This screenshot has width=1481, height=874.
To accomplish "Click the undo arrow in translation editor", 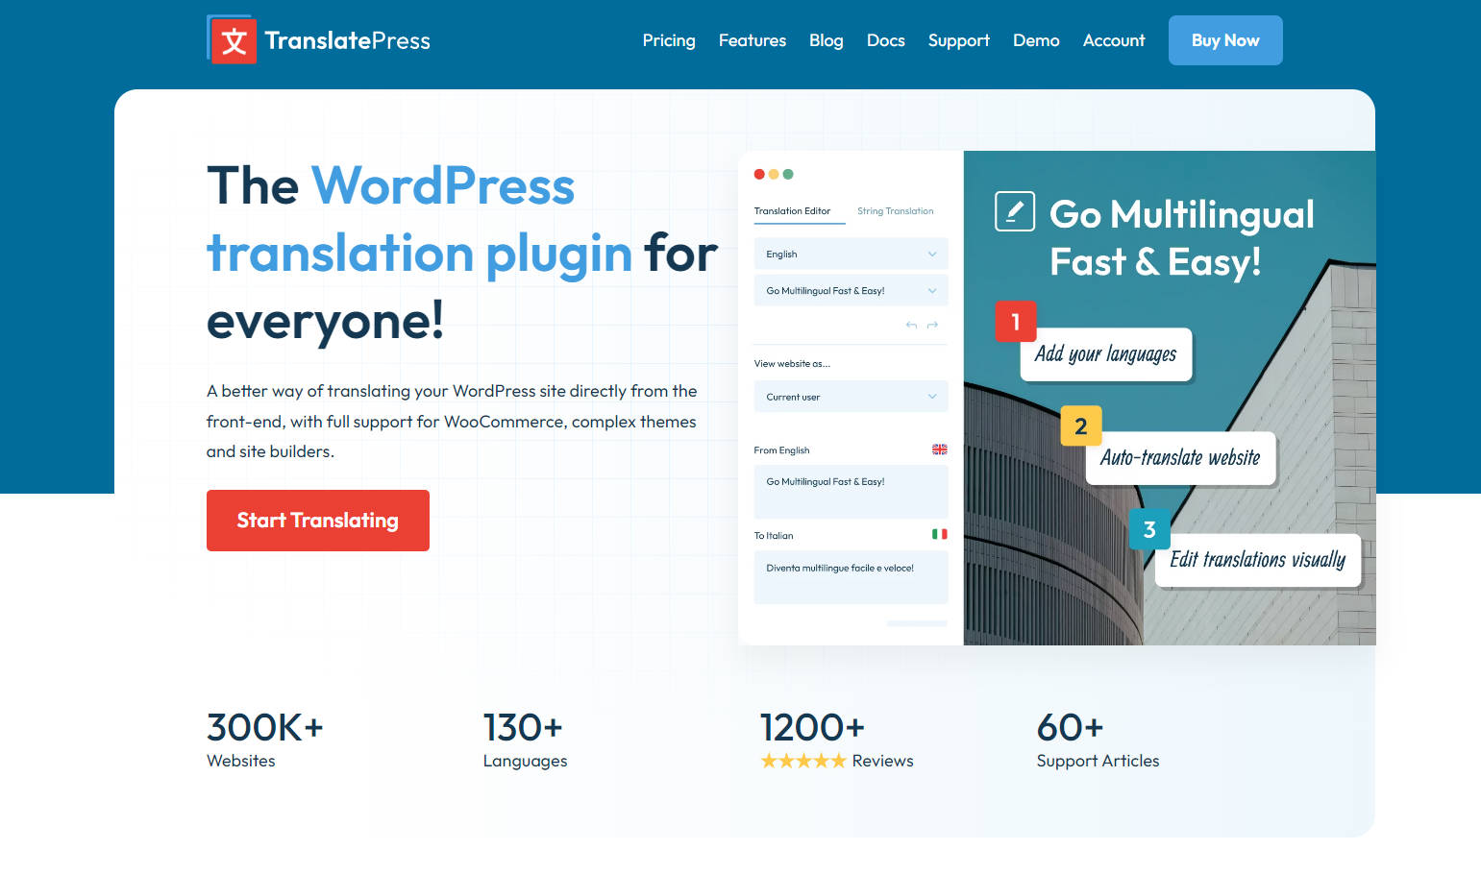I will point(911,326).
